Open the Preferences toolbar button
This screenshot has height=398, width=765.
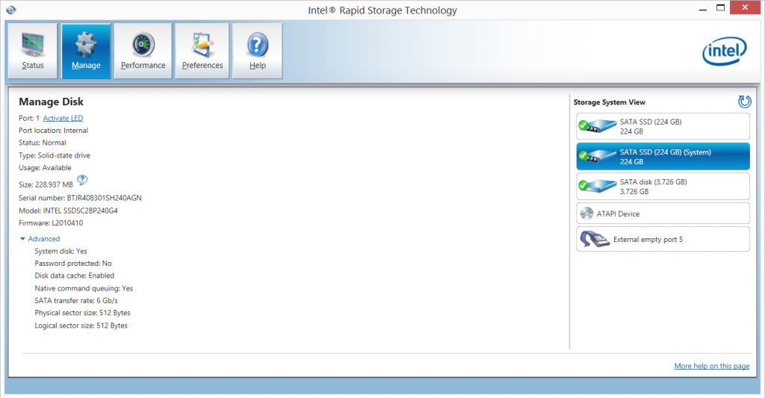tap(202, 51)
